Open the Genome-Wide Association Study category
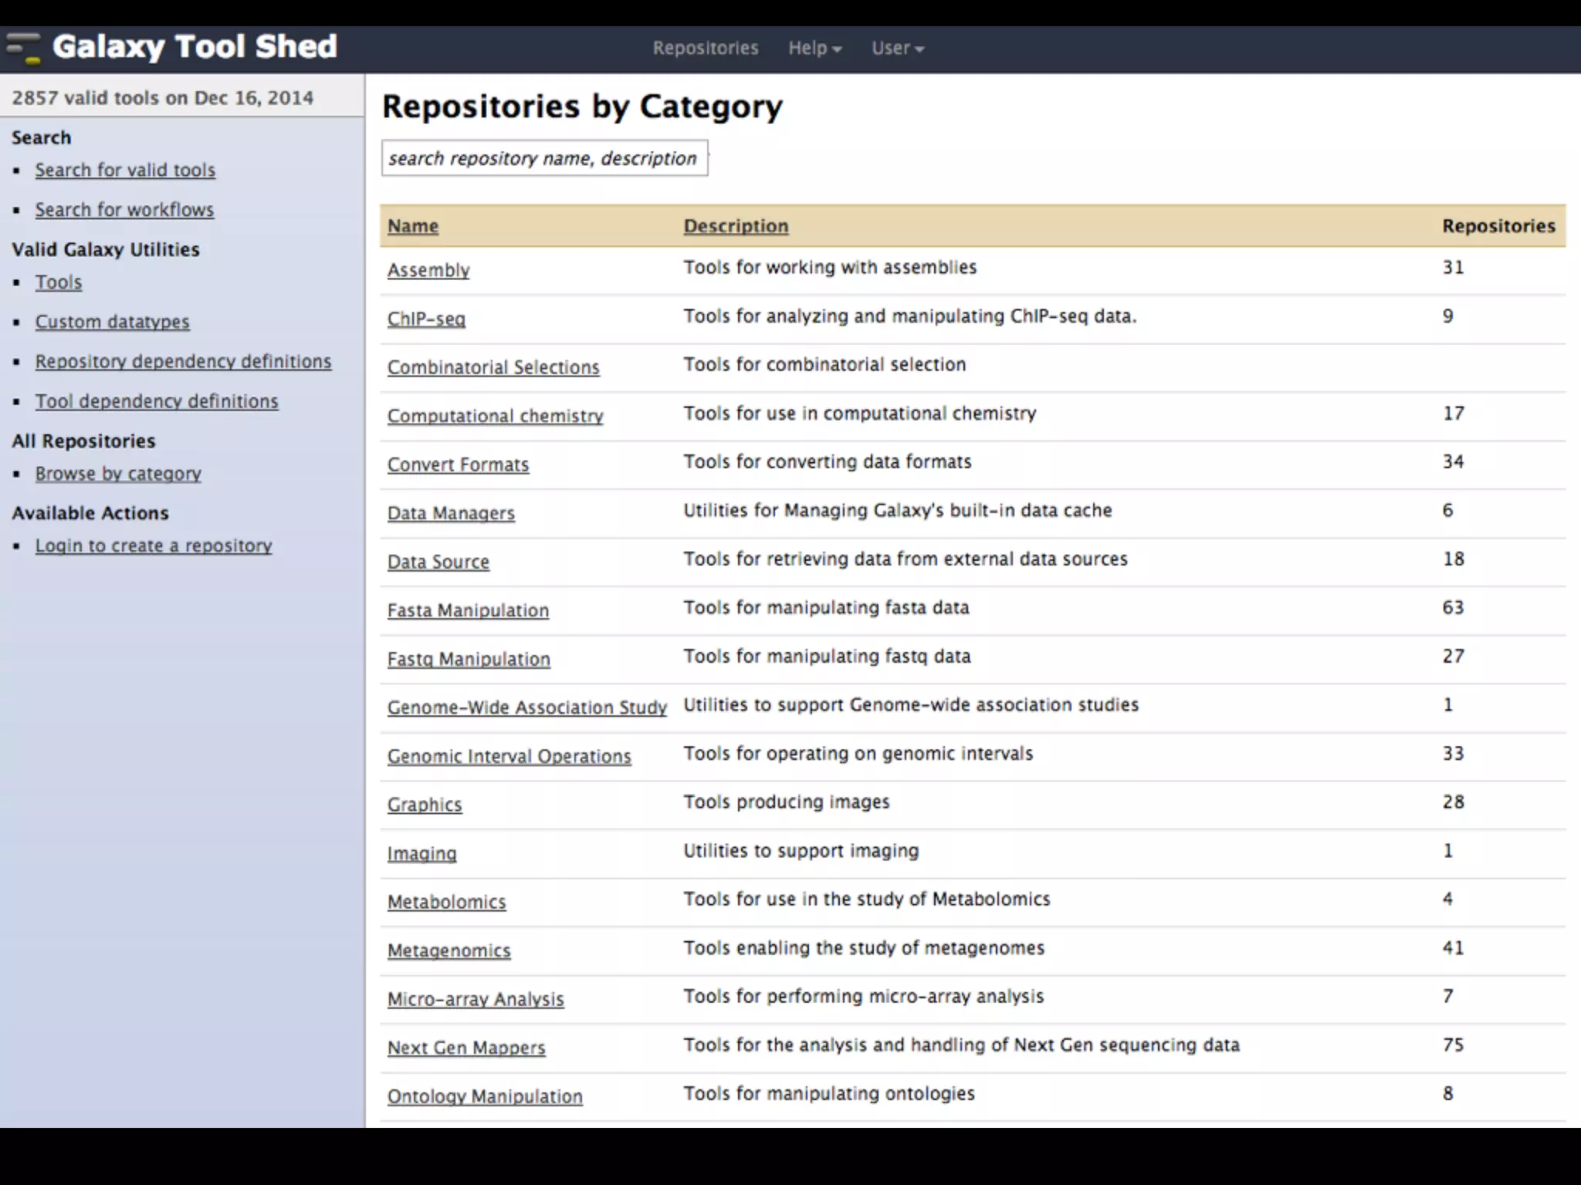 tap(526, 707)
